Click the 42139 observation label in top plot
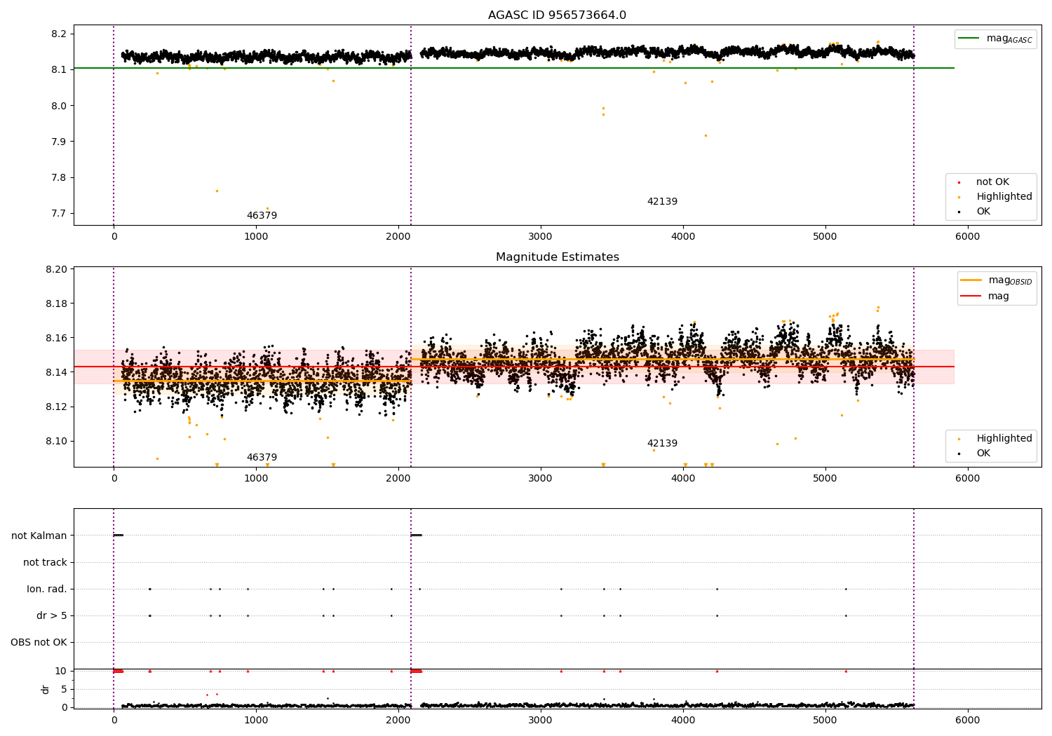 [x=662, y=202]
